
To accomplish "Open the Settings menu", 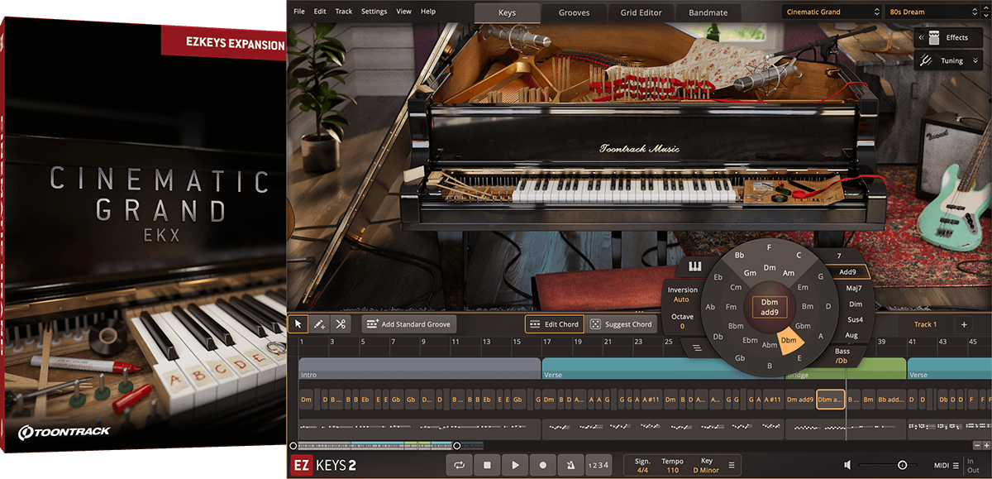I will click(374, 12).
